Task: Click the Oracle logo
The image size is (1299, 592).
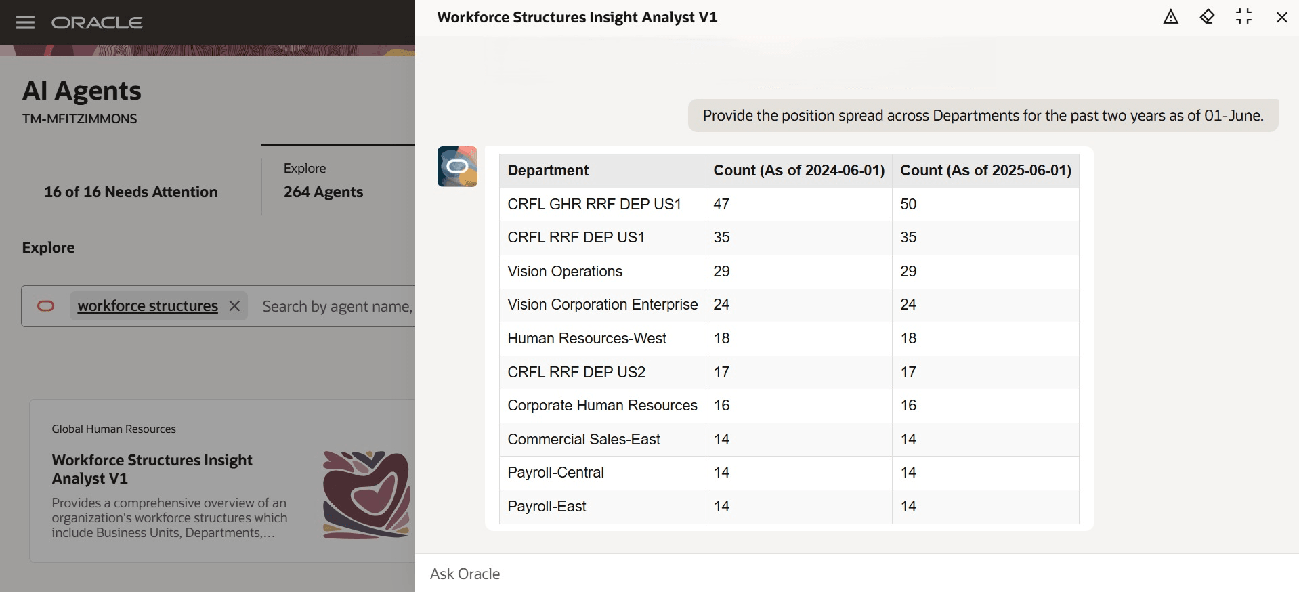Action: click(97, 22)
